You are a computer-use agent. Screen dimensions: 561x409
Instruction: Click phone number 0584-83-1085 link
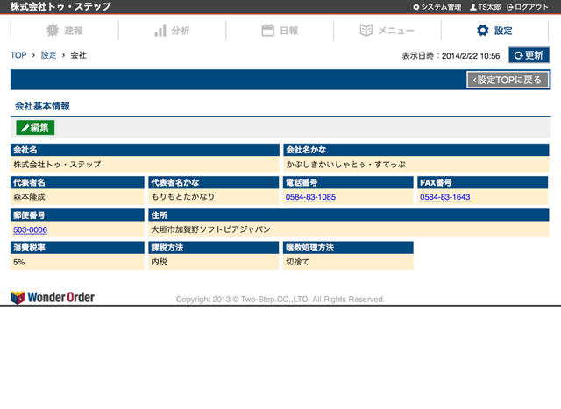[310, 197]
